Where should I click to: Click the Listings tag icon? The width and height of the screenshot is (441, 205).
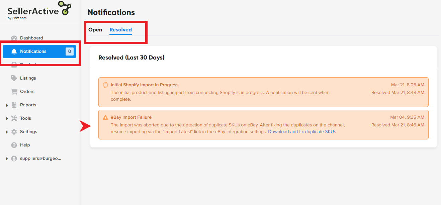point(14,78)
